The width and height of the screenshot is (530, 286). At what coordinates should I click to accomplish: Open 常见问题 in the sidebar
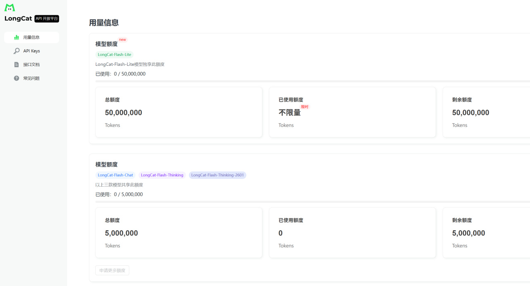tap(31, 78)
